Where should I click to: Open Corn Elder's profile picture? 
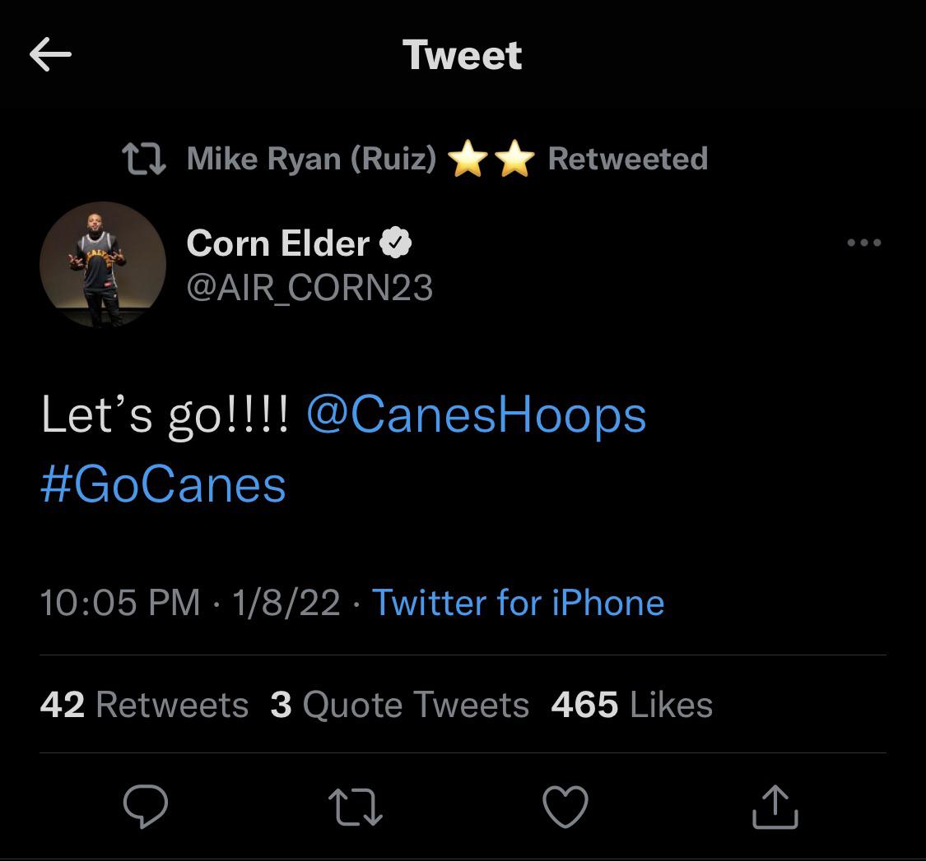click(x=103, y=265)
